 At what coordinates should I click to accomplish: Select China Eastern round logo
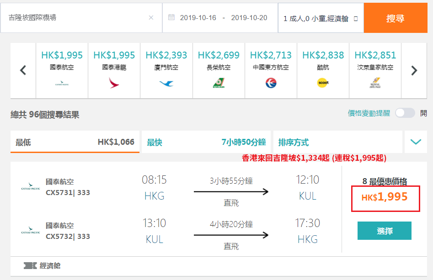271,83
